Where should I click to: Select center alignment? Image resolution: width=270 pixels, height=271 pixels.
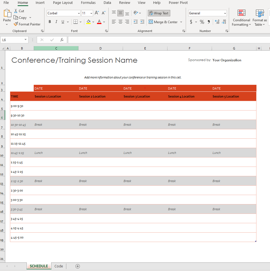click(x=120, y=22)
